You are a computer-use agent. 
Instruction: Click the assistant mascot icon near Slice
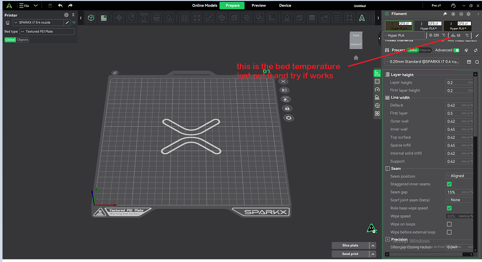point(371,228)
